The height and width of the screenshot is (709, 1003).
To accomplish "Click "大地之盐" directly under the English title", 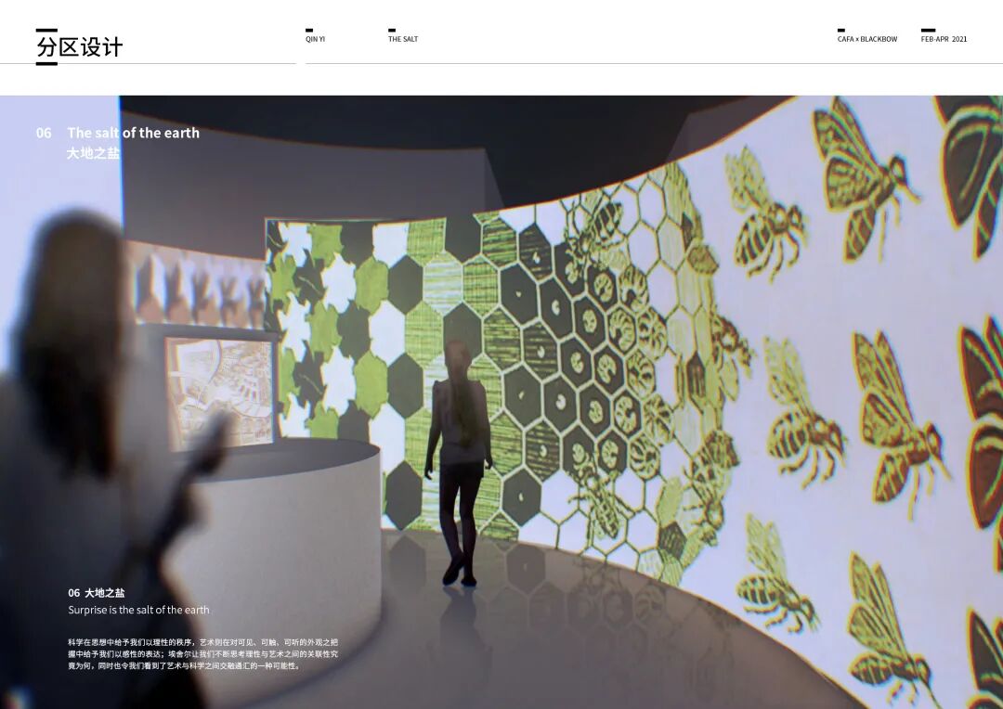I will click(94, 153).
